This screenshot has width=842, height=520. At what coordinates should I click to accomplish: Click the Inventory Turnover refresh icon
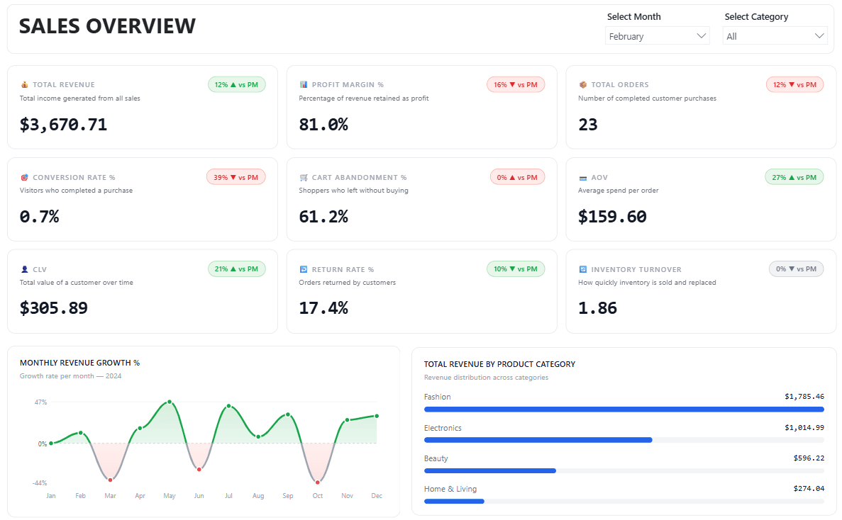tap(583, 270)
